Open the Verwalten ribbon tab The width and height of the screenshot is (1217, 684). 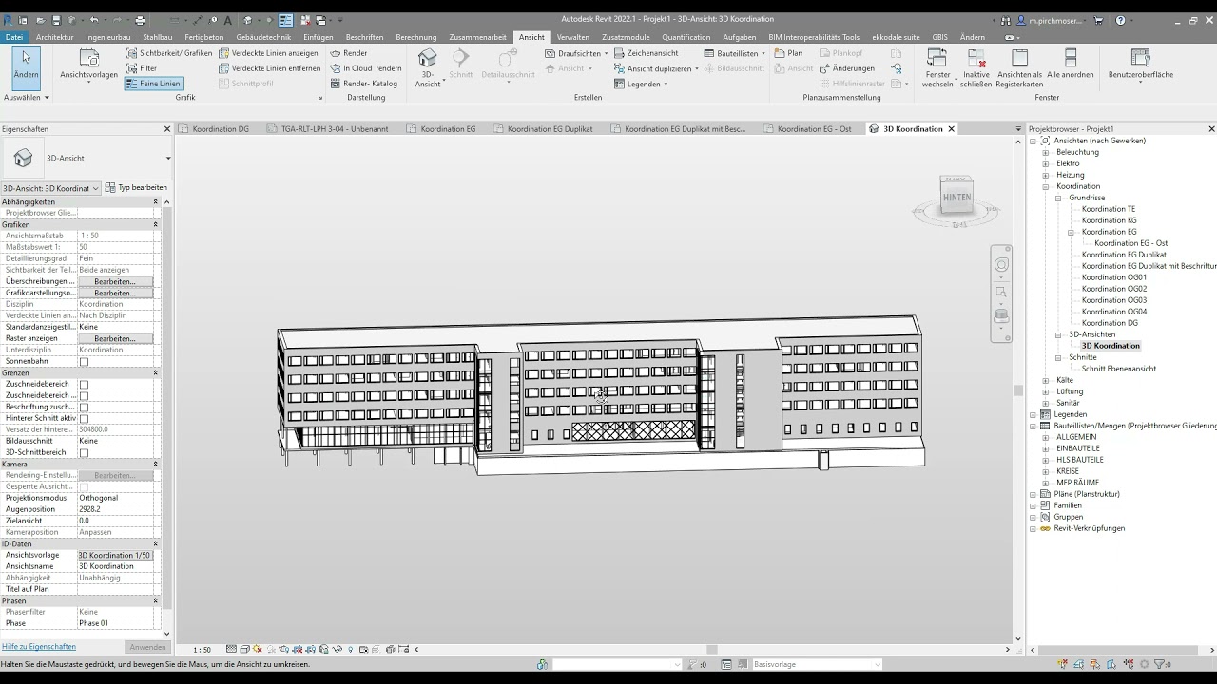pyautogui.click(x=573, y=37)
